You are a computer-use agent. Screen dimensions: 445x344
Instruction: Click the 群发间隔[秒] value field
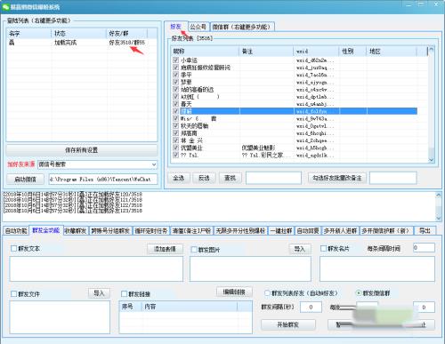[311, 307]
